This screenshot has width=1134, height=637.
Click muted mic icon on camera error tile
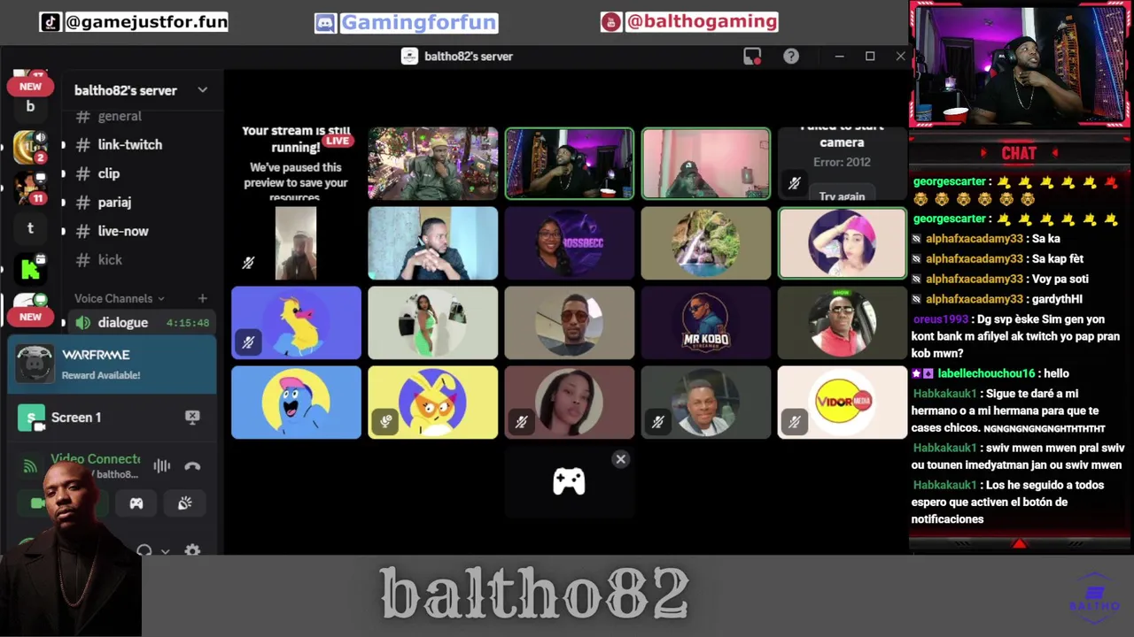[794, 183]
